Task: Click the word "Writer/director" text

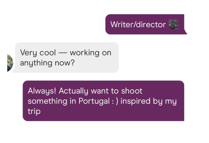Action: click(x=138, y=24)
